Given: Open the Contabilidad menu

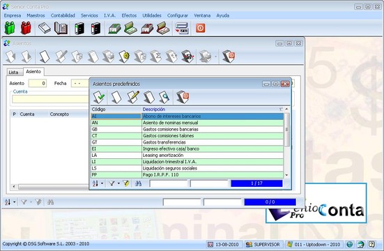Looking at the screenshot, I should click(63, 15).
